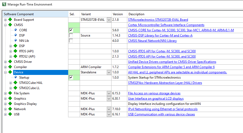Open User Interface on graphical LCD displays link
This screenshot has height=133, width=243.
[x=156, y=99]
